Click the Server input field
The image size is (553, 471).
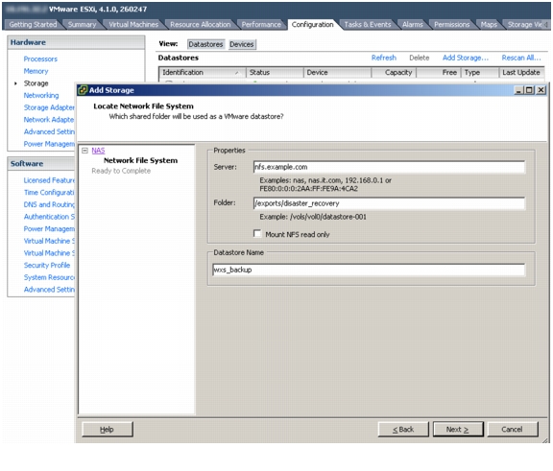tap(389, 167)
